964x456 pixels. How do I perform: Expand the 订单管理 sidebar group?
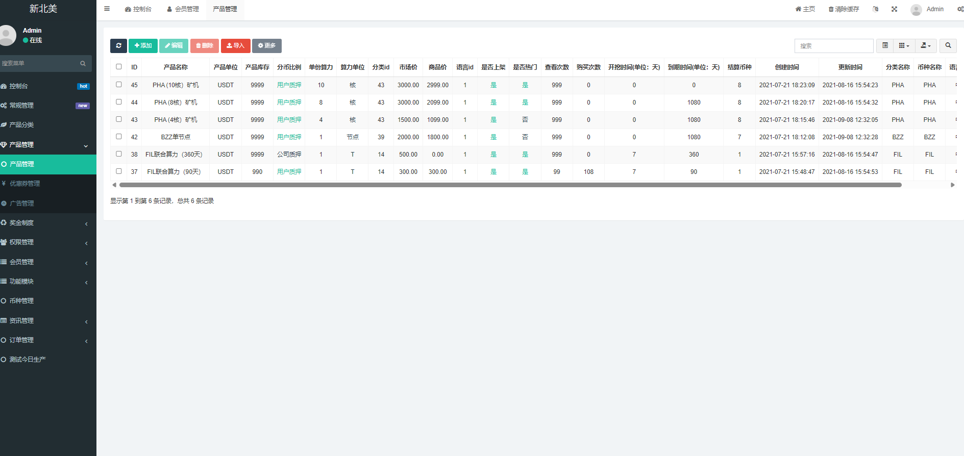tap(48, 340)
